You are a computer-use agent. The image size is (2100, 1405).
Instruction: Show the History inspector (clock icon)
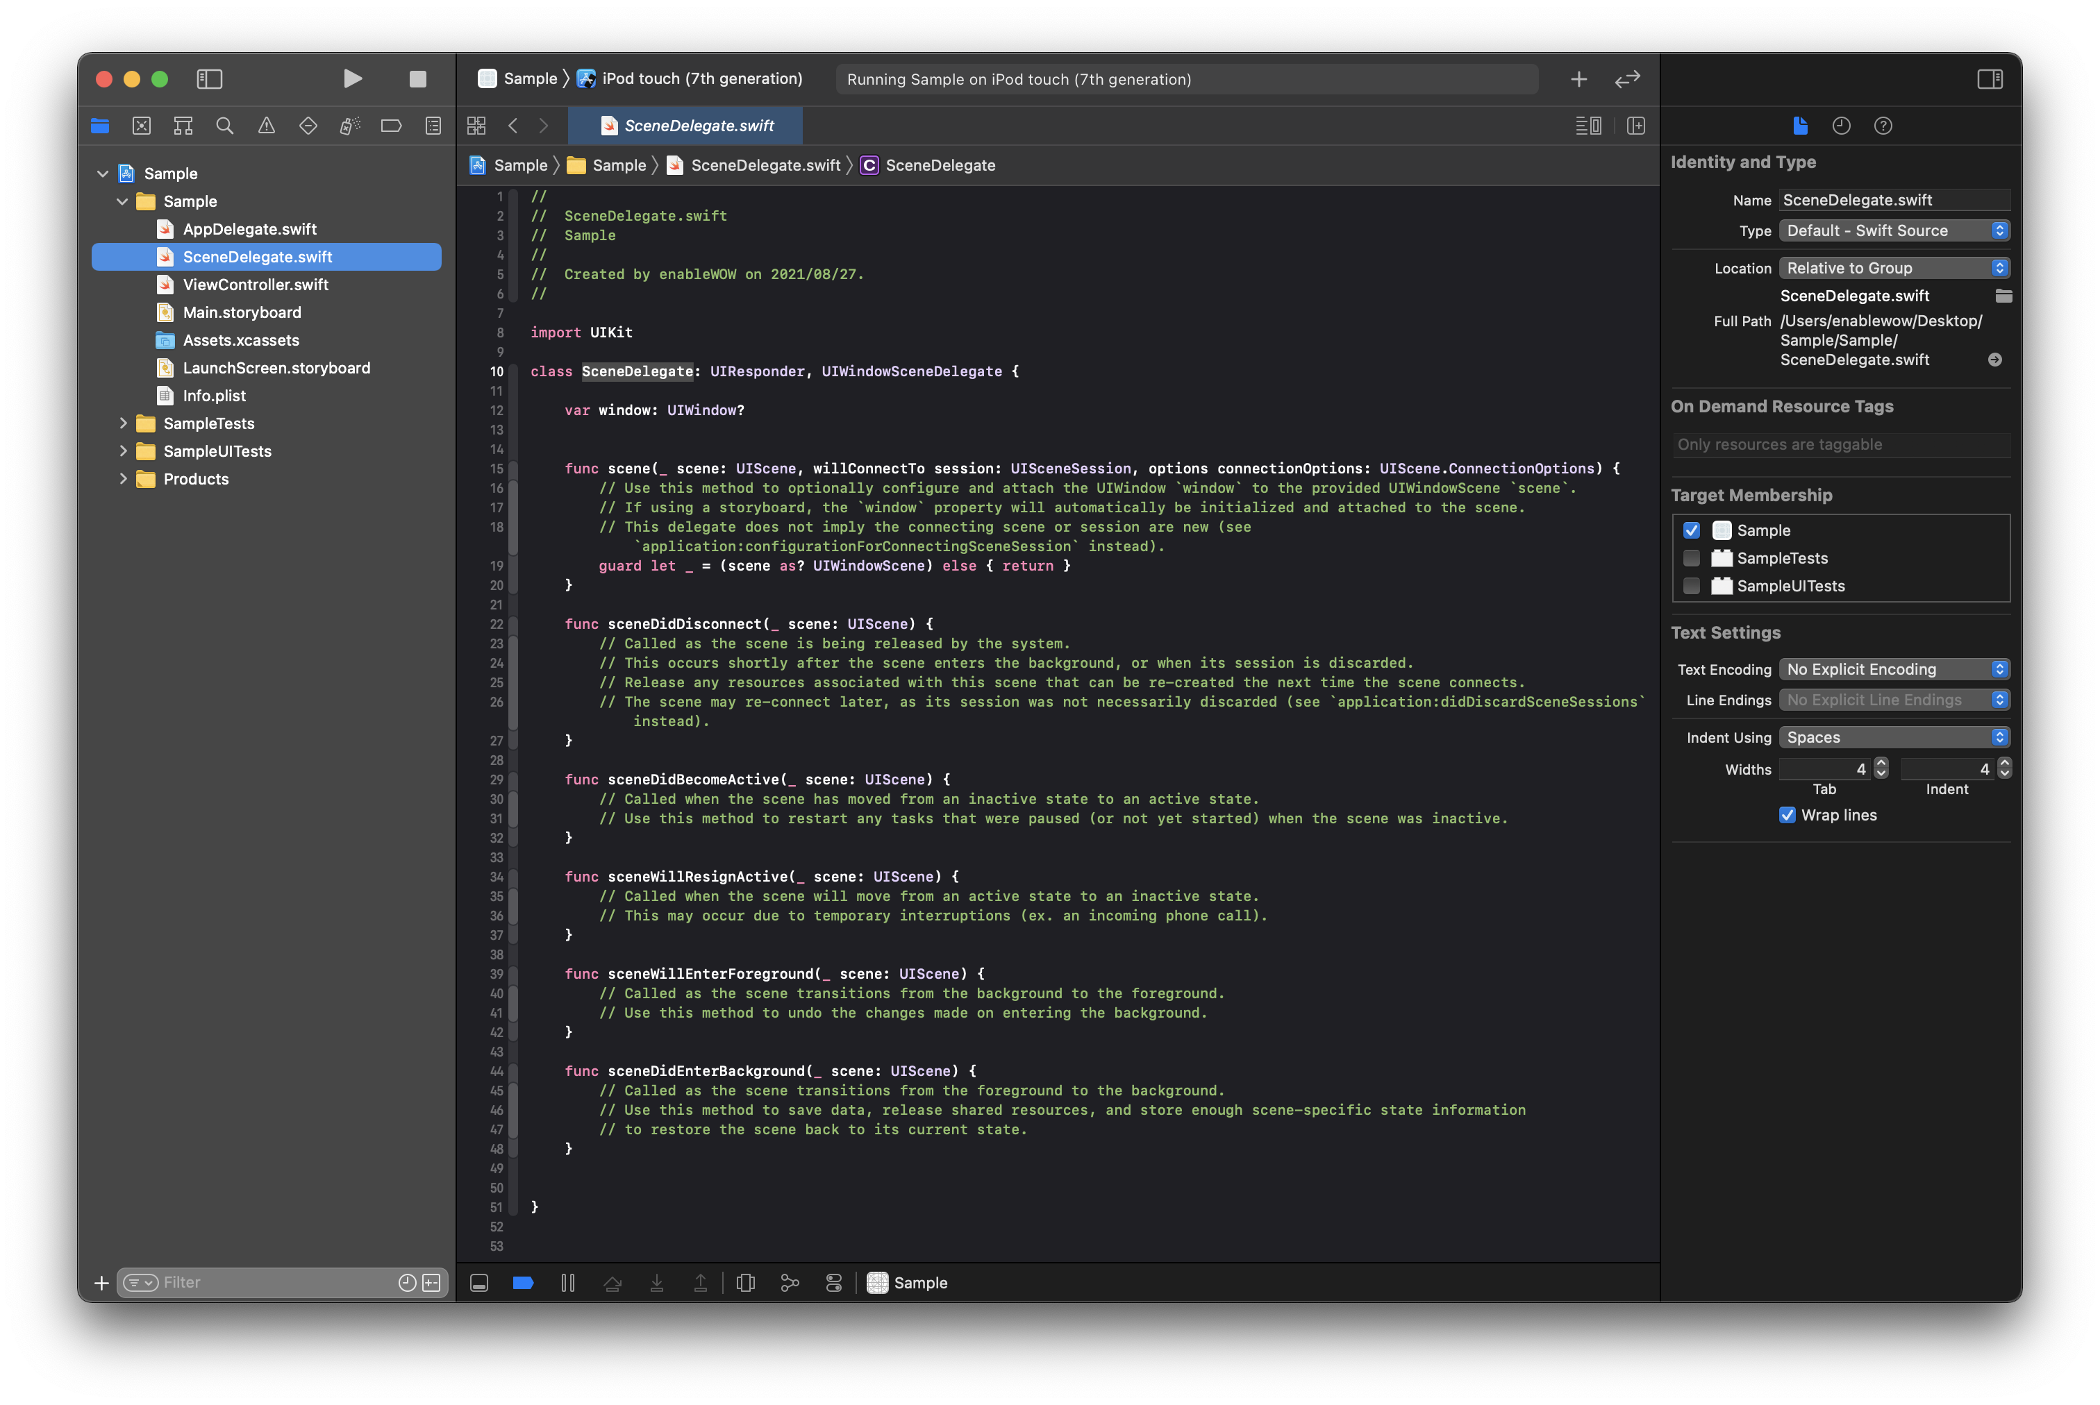coord(1841,126)
